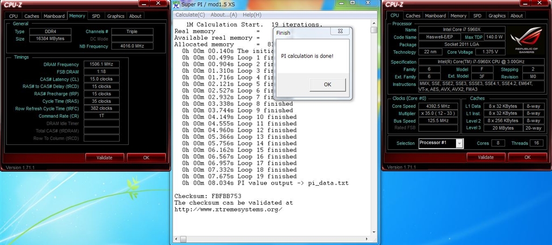Screen dimensions: 552x245
Task: Click the tRAS value 35 clocks
Action: pyautogui.click(x=101, y=101)
